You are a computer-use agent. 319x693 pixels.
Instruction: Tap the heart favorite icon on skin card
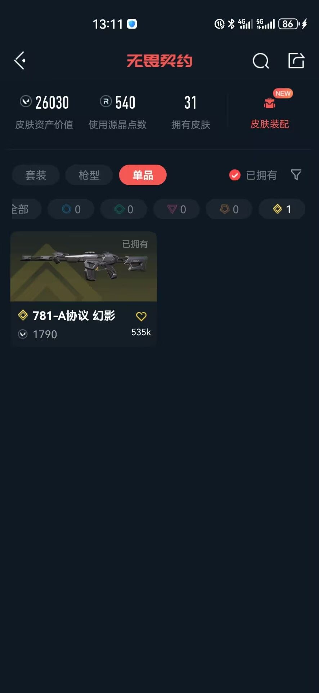[x=141, y=316]
